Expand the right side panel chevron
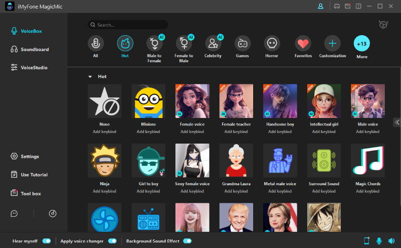This screenshot has height=248, width=401. [x=397, y=122]
